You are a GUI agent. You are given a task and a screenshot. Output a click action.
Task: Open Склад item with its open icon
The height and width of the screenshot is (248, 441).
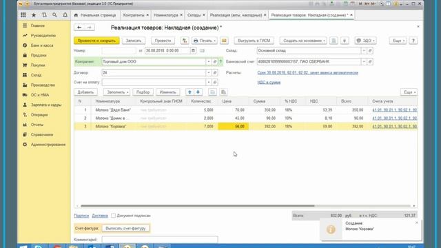pos(370,50)
